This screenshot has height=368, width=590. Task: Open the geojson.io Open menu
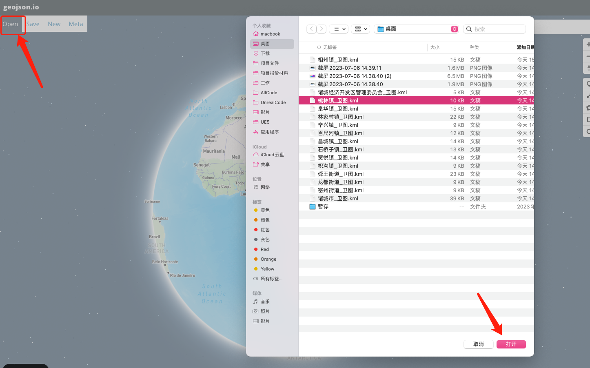tap(11, 24)
